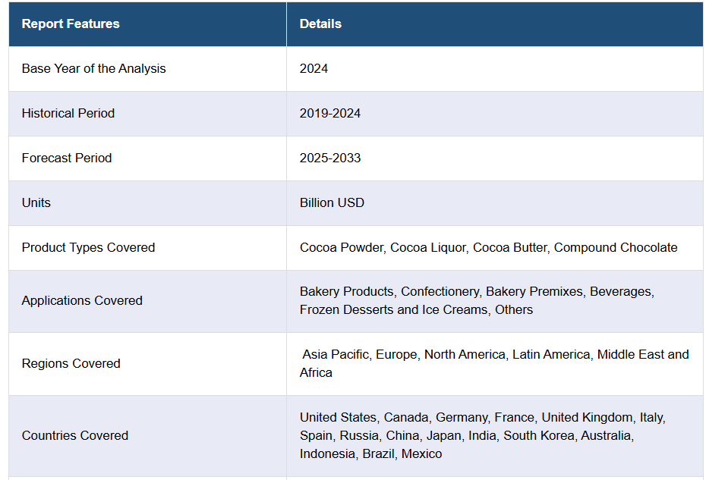
Task: Click the 2019-2024 historical period value
Action: [x=330, y=114]
